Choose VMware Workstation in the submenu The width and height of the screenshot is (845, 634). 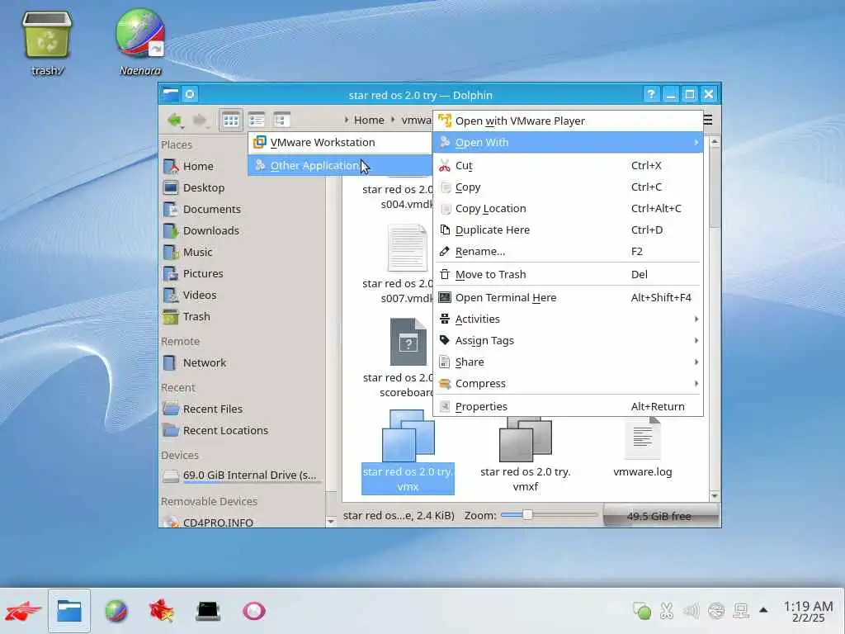pos(340,142)
